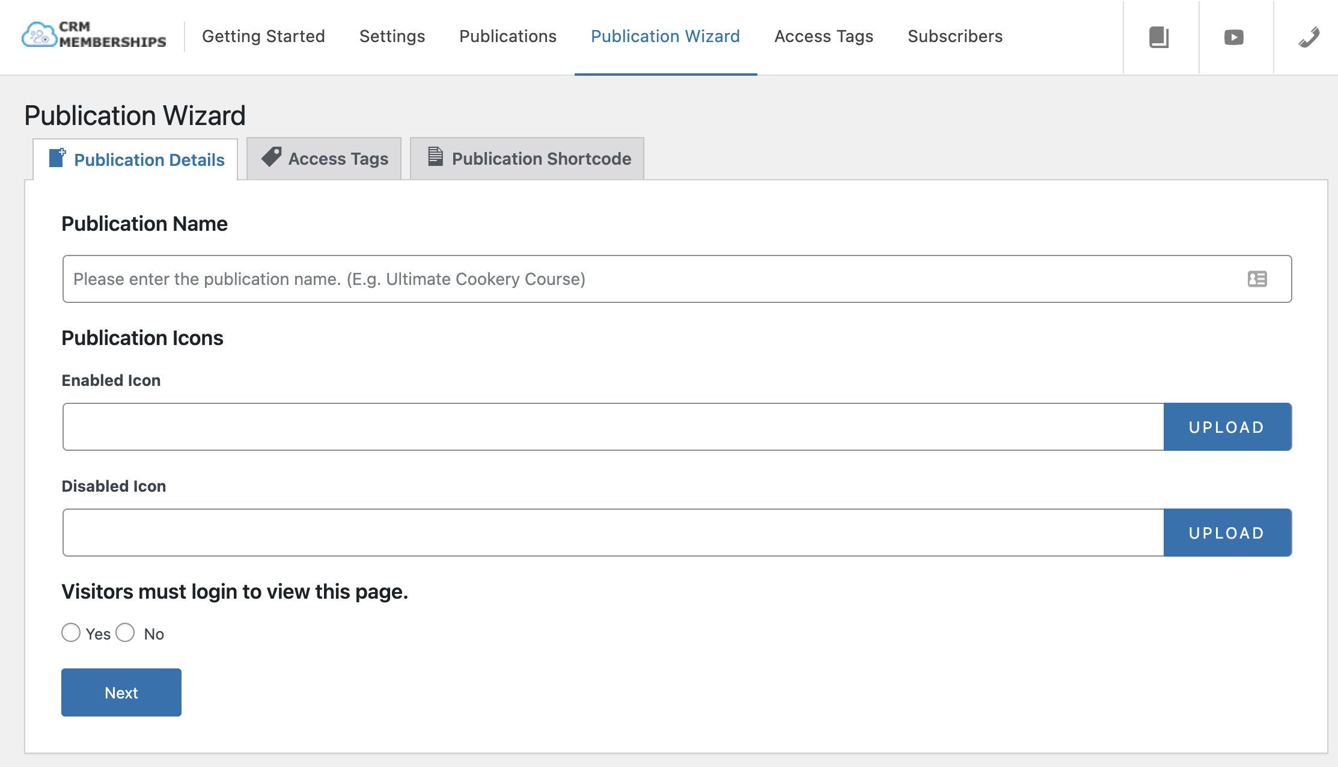
Task: Click the Next button
Action: 121,692
